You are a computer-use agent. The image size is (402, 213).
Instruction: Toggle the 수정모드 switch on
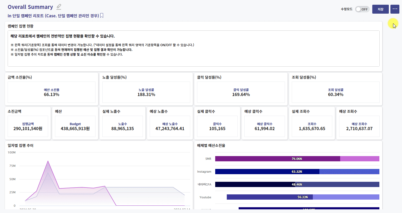[x=362, y=9]
